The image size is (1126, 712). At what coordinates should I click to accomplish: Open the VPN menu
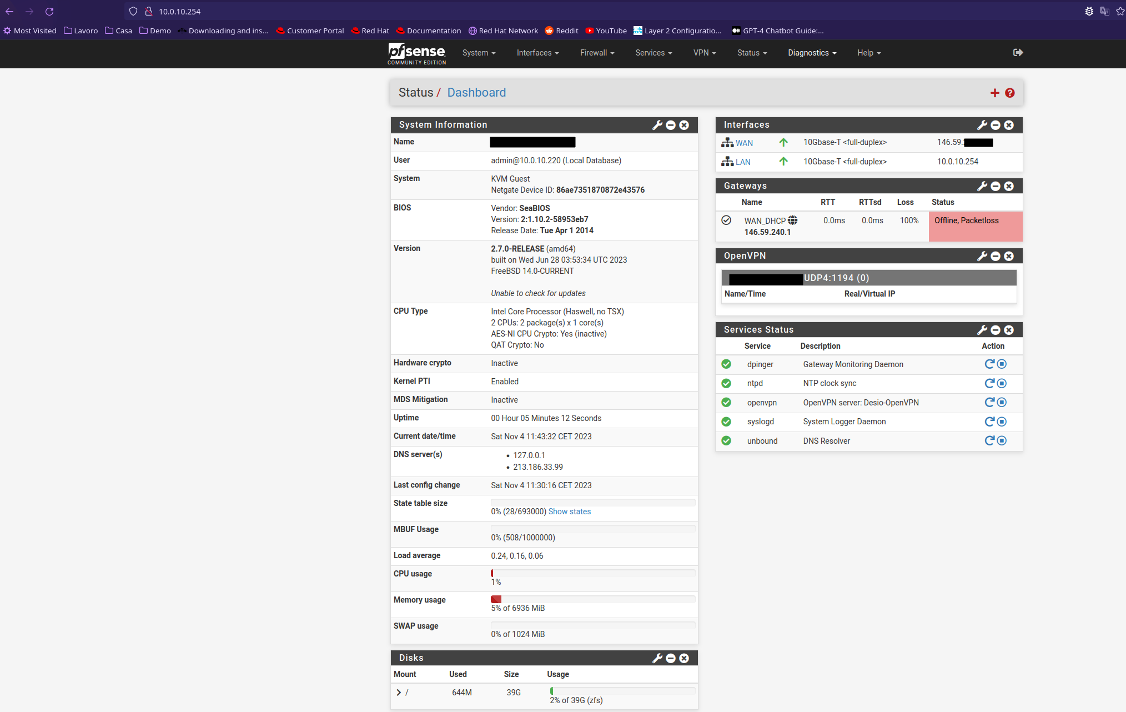point(704,53)
